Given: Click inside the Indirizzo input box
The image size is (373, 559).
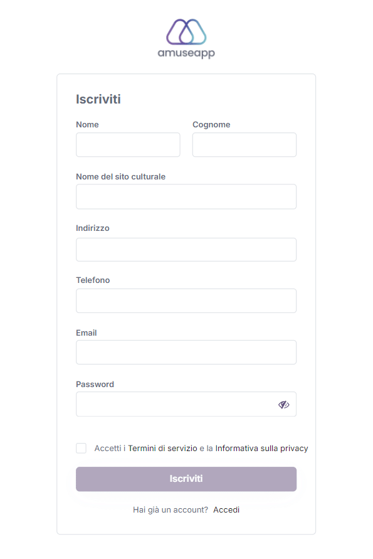Looking at the screenshot, I should tap(186, 250).
